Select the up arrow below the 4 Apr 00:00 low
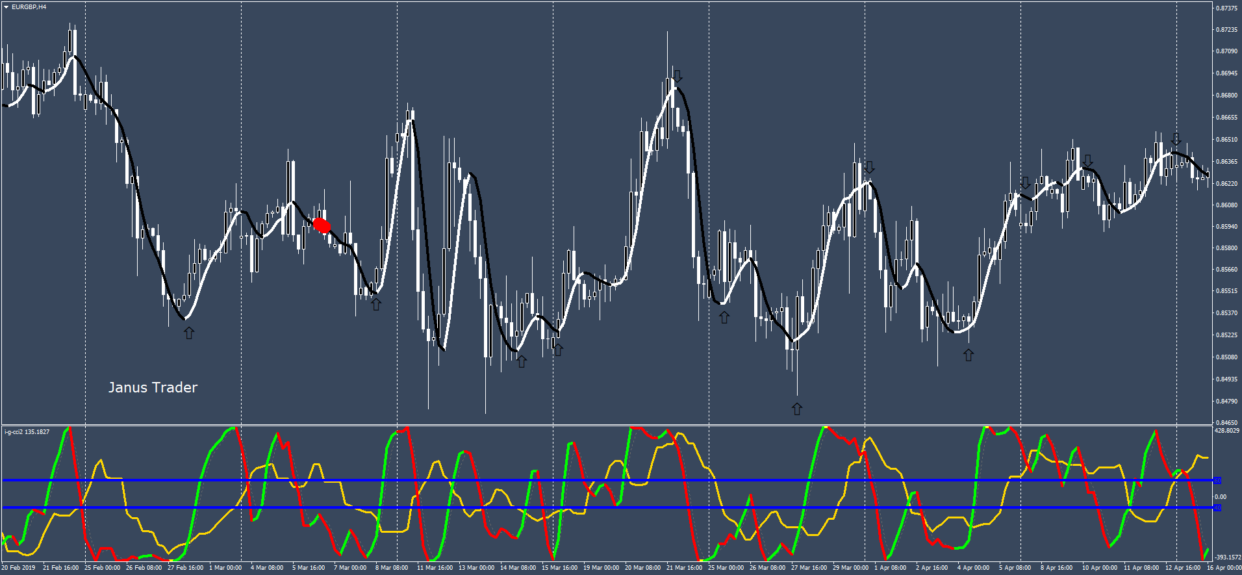Image resolution: width=1242 pixels, height=575 pixels. (x=969, y=355)
